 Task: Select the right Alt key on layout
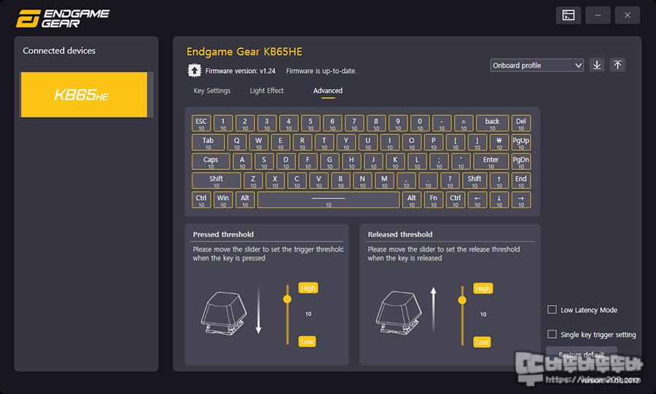tap(412, 200)
